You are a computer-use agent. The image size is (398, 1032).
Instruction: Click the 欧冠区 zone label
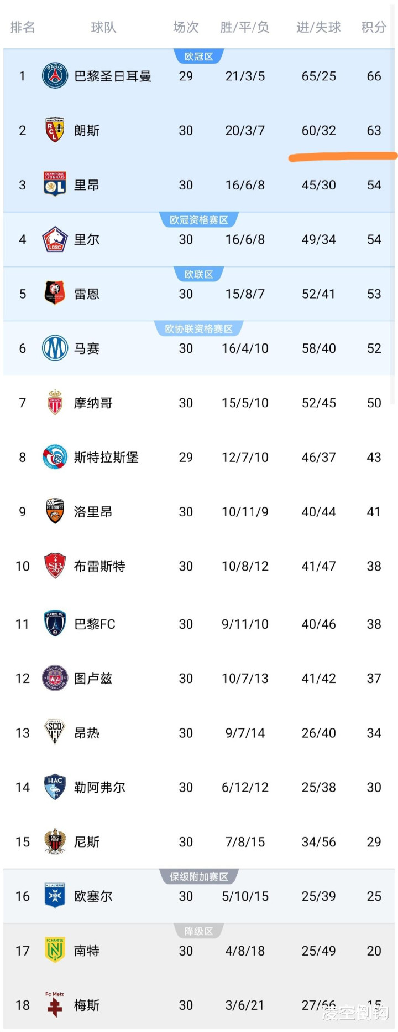pos(198,57)
